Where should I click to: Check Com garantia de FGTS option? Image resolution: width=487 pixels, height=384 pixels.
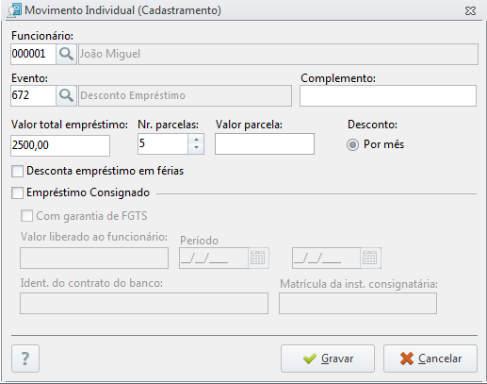(x=26, y=216)
